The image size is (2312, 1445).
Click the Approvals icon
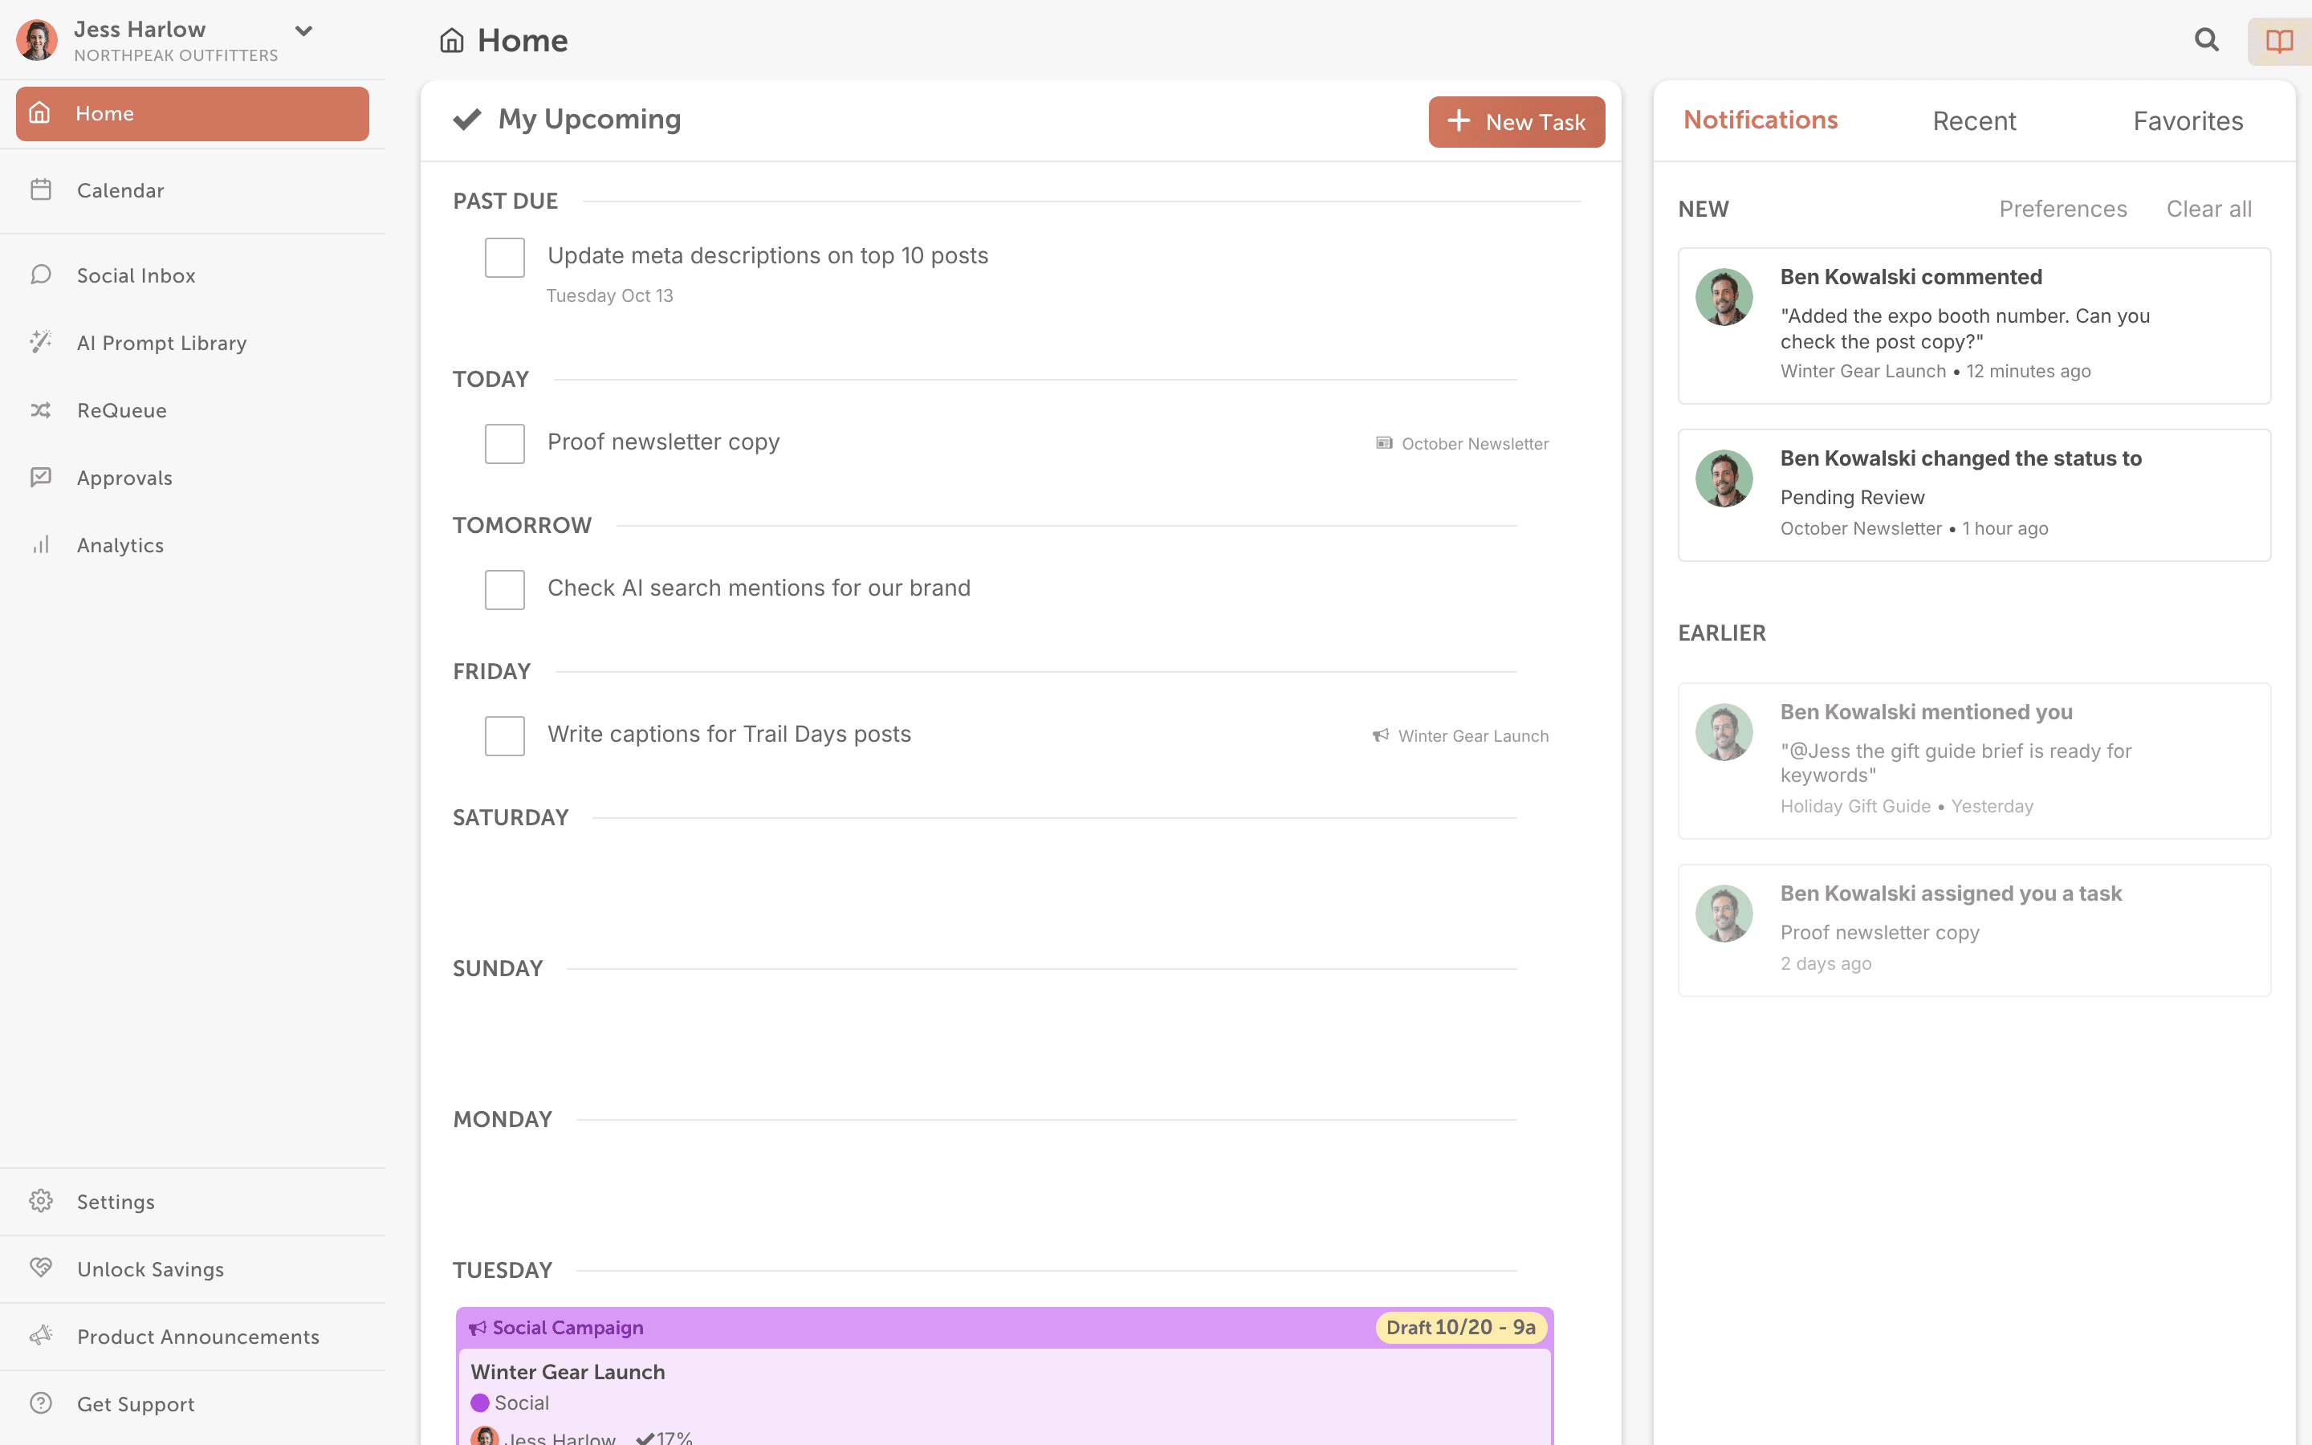point(40,477)
